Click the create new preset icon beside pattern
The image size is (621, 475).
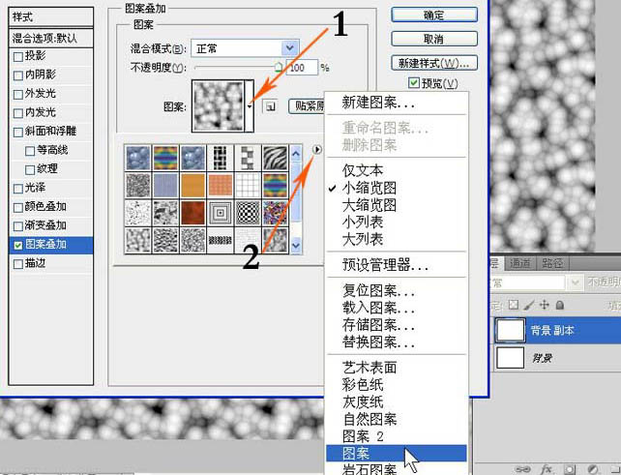(x=272, y=106)
